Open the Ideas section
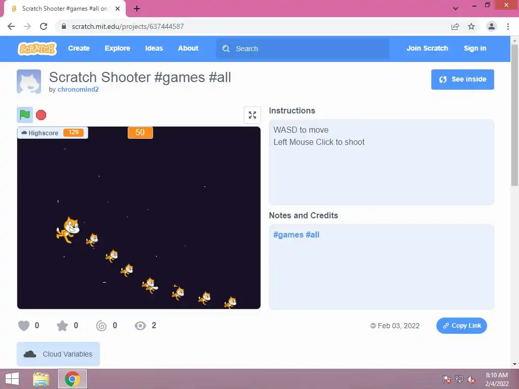This screenshot has height=389, width=519. point(154,48)
